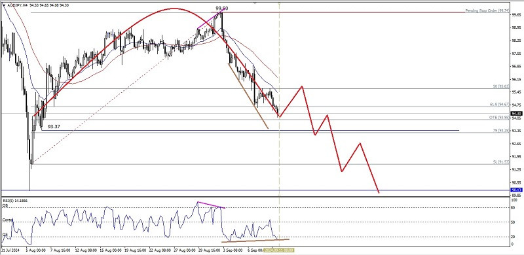
Task: Click the 99.65 price on the scale
Action: pyautogui.click(x=516, y=14)
